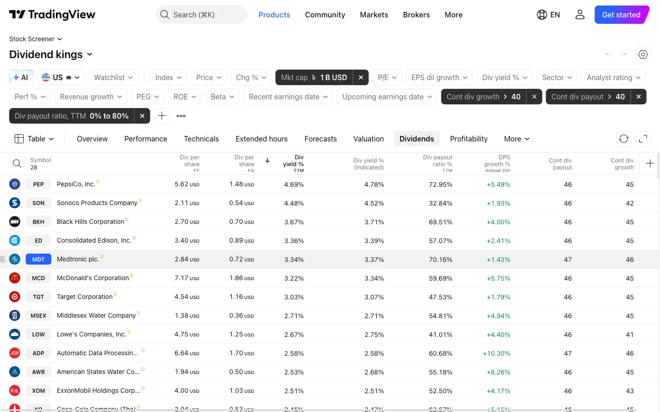Click the Target Corporation logo icon
The image size is (660, 412).
[x=15, y=297]
